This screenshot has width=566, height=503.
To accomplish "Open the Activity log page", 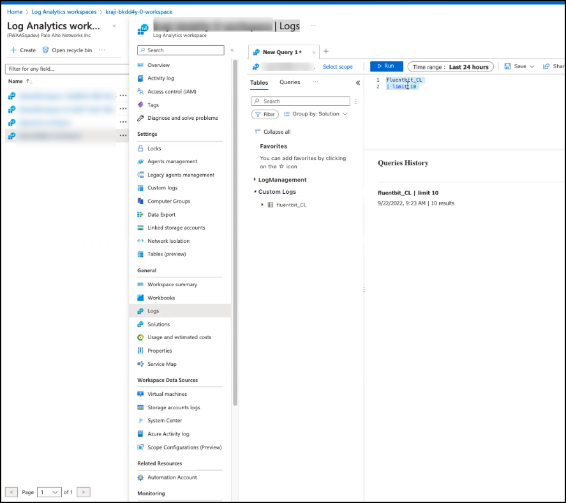I will point(161,78).
